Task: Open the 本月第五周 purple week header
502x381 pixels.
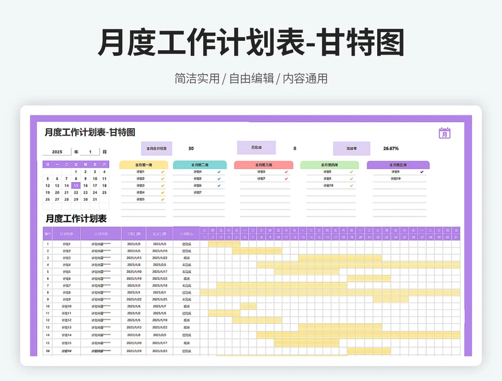Action: pos(398,165)
